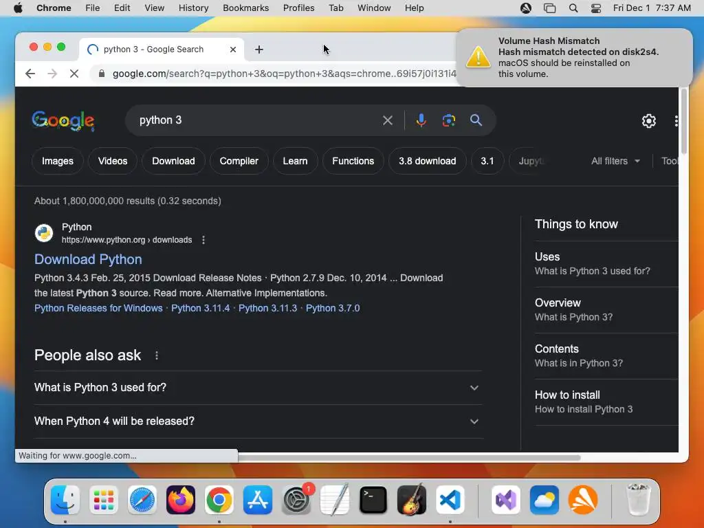Click the page vertical scrollbar
Screen dimensions: 704x528
pyautogui.click(x=684, y=121)
